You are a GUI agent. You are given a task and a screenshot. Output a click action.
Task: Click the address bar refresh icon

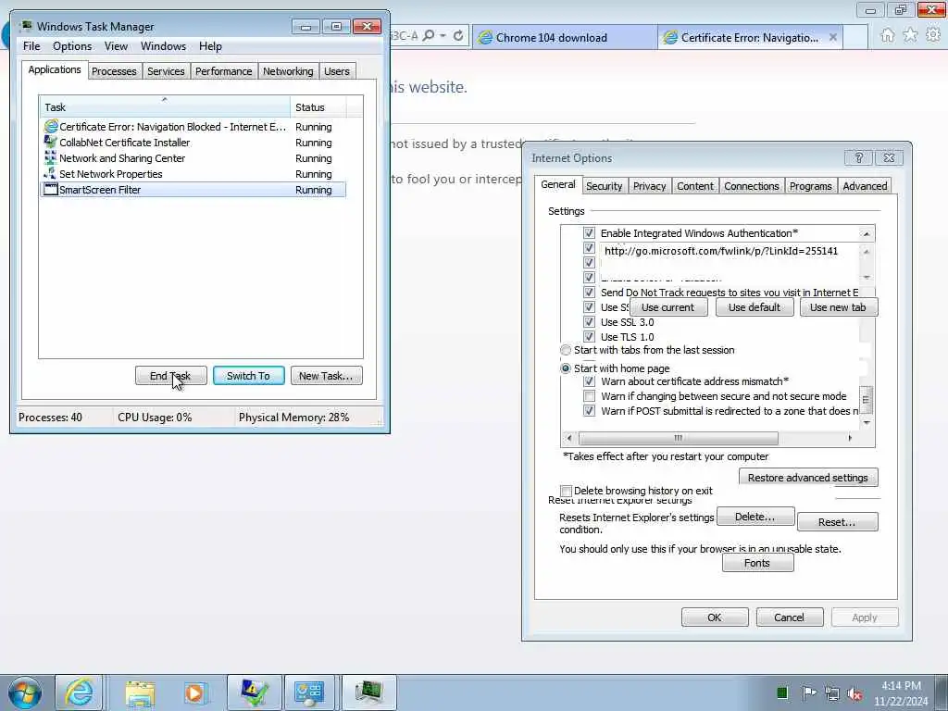(458, 36)
